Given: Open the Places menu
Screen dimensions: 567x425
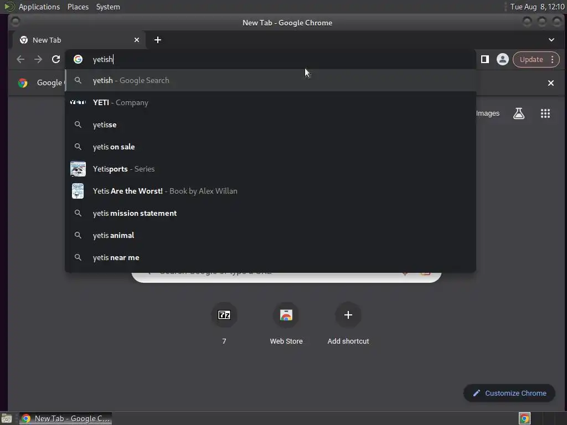Looking at the screenshot, I should (x=78, y=7).
